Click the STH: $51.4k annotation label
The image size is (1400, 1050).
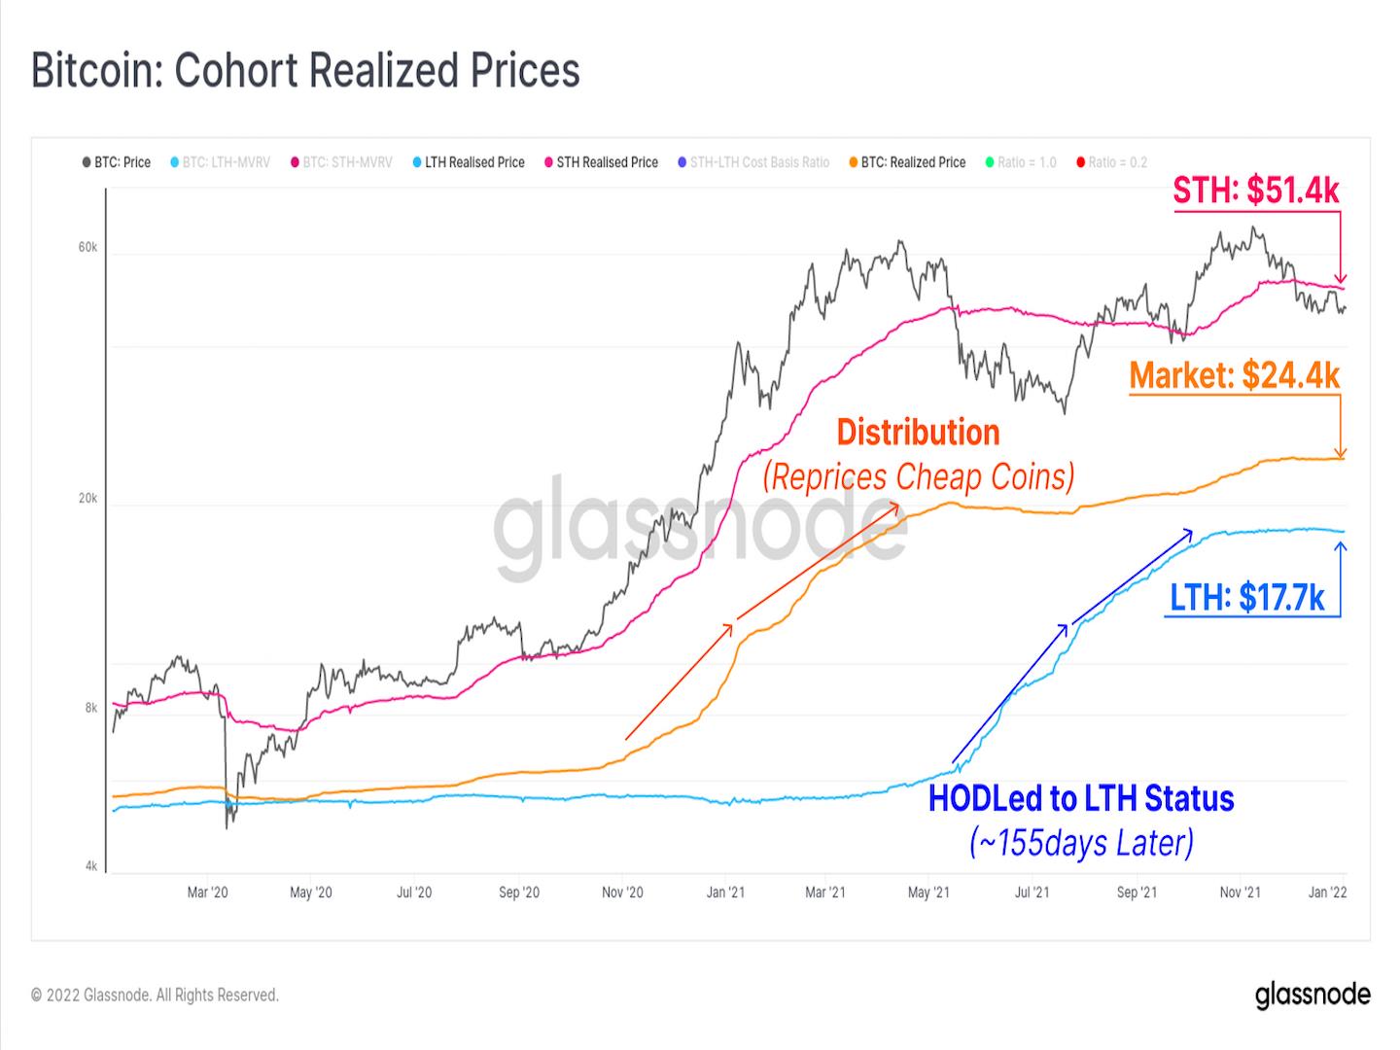click(x=1256, y=191)
